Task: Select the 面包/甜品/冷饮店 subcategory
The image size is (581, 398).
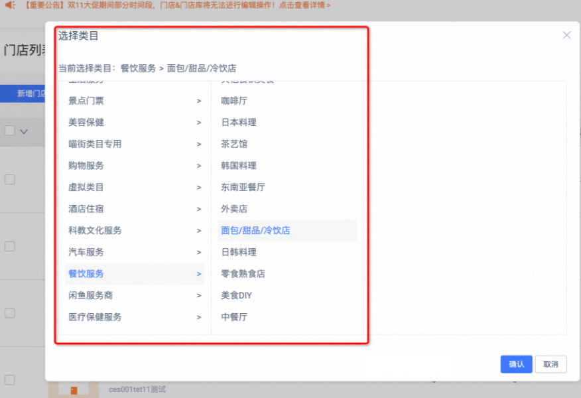Action: 255,230
